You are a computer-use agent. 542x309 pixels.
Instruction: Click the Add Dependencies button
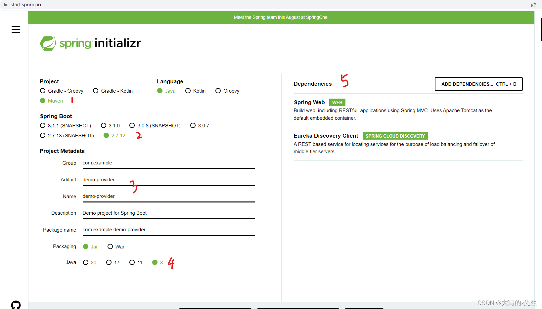pyautogui.click(x=478, y=84)
